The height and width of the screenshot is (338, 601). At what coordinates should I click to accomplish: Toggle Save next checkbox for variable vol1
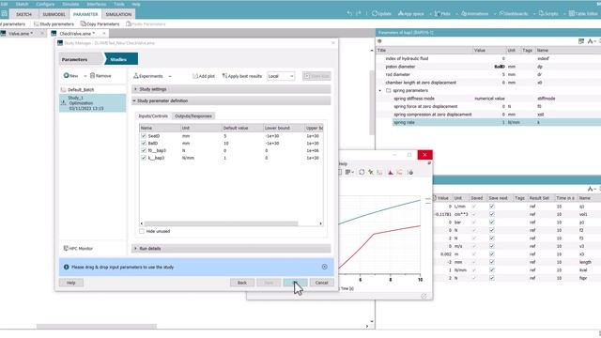(492, 214)
